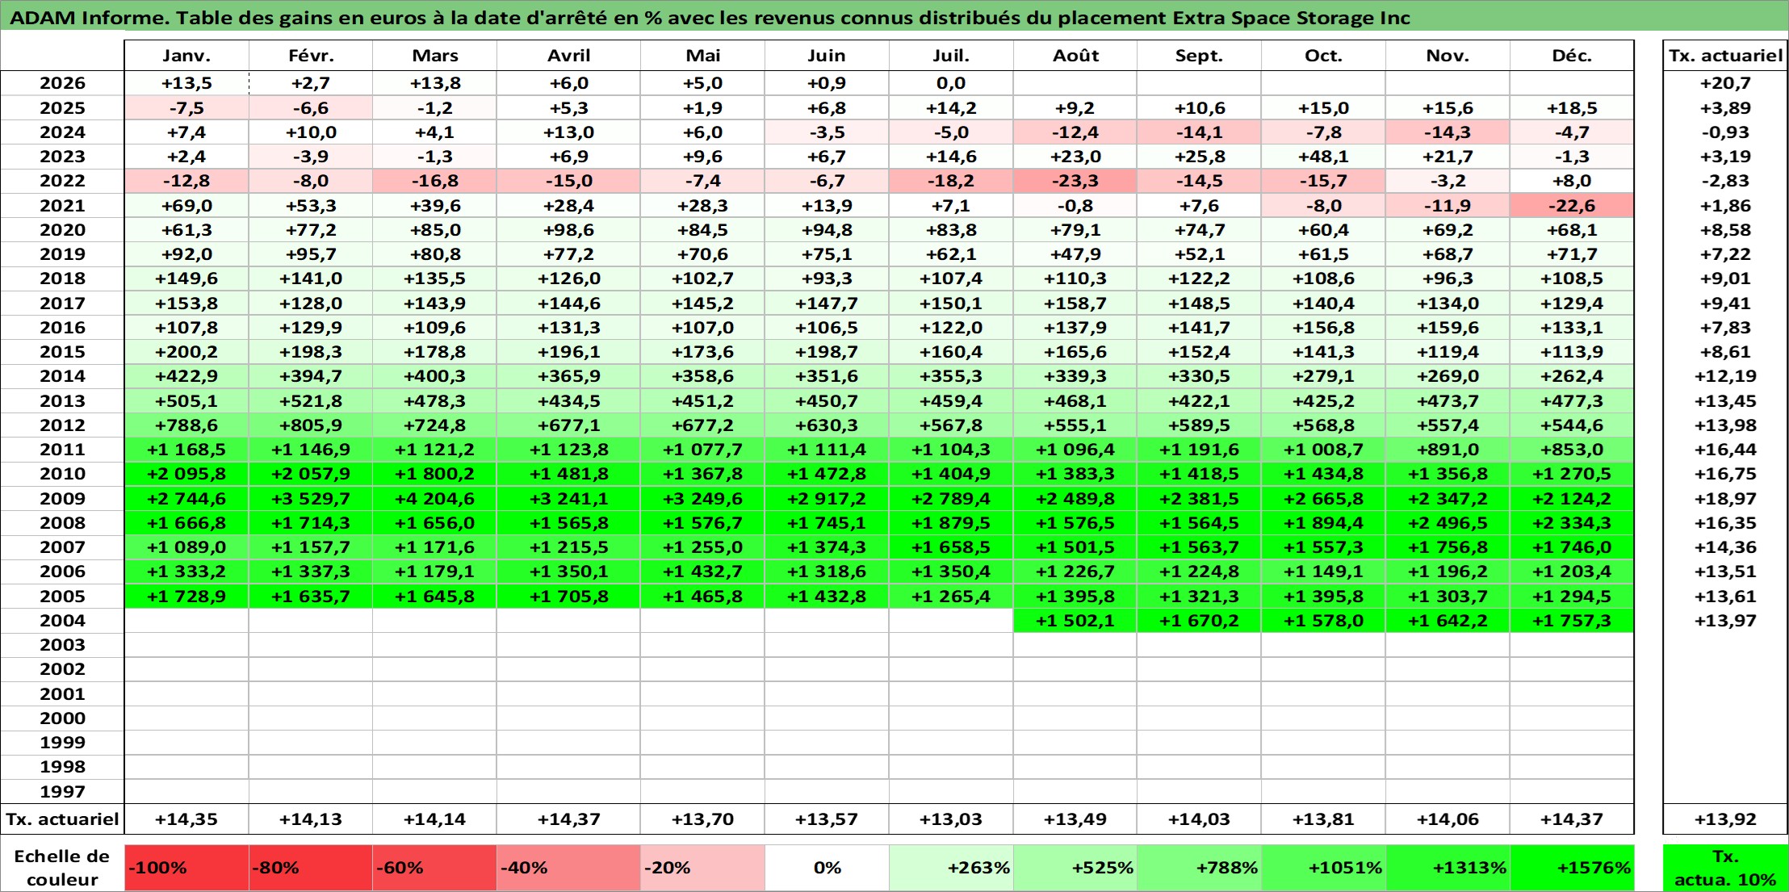Viewport: 1789px width, 892px height.
Task: Click the 2022 year row label
Action: click(62, 181)
